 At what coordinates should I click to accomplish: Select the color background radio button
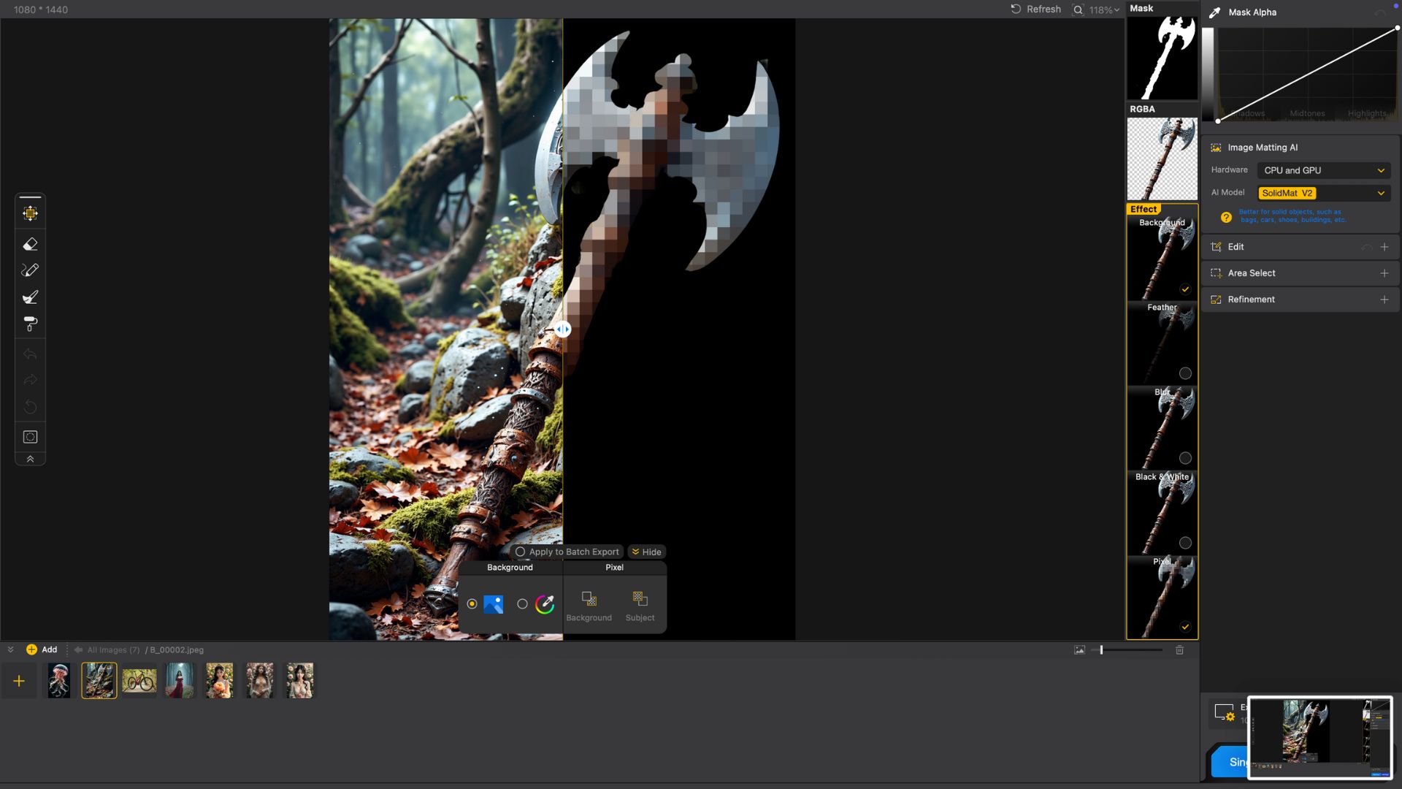tap(522, 604)
